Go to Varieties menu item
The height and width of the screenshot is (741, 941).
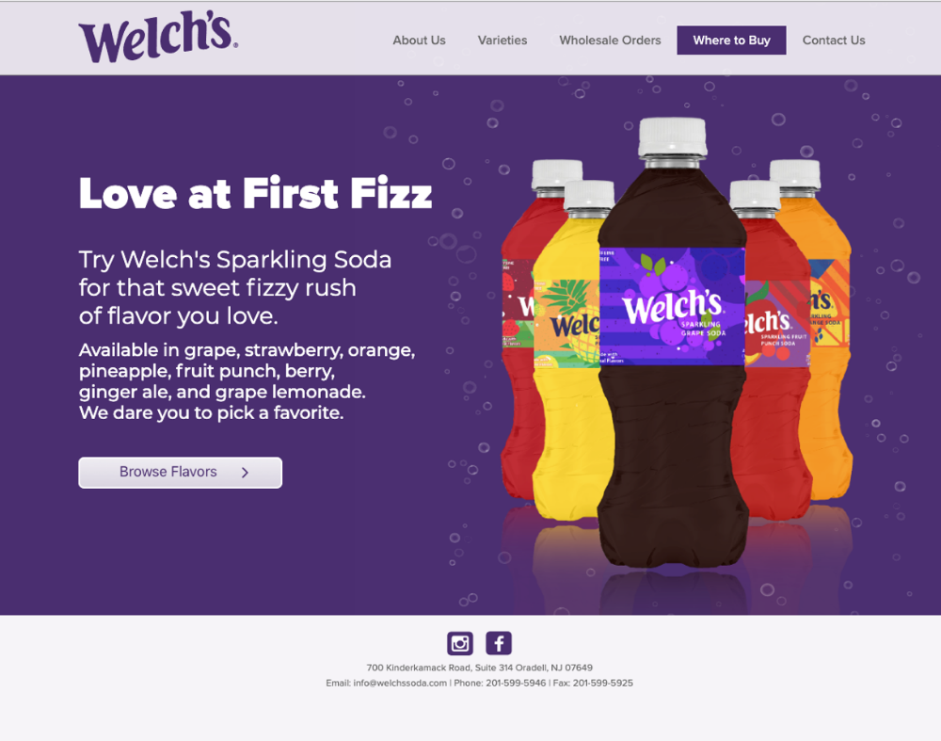502,40
